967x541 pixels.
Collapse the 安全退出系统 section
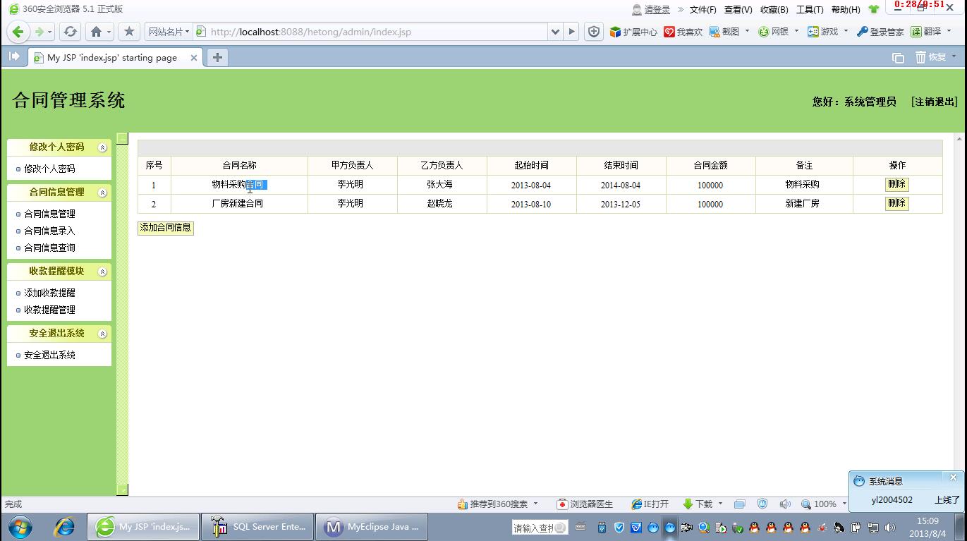[102, 334]
